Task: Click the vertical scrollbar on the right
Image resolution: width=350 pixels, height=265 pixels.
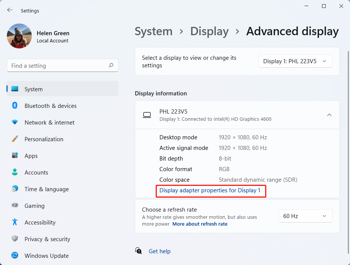Action: (348, 152)
